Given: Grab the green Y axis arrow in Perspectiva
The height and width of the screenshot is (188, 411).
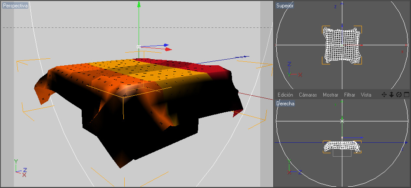Looking at the screenshot, I should pos(139,4).
